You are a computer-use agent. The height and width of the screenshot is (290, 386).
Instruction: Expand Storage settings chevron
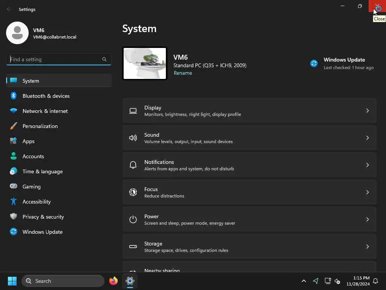[x=367, y=246]
